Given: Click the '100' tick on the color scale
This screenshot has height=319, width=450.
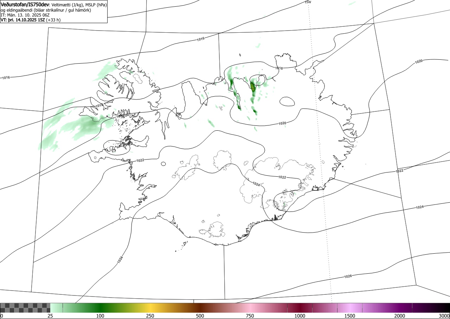Looking at the screenshot, I should click(100, 316).
